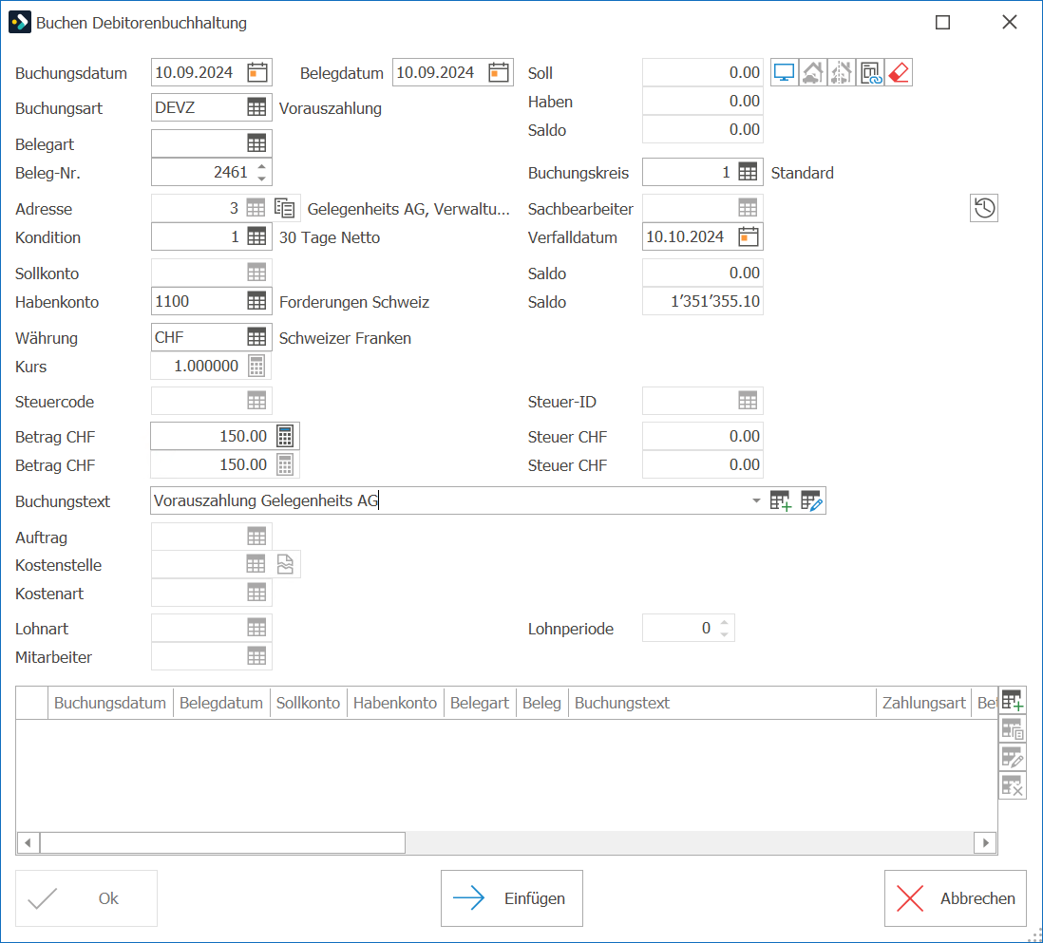This screenshot has height=943, width=1043.
Task: Open Kurs calculator icon
Action: coord(256,366)
